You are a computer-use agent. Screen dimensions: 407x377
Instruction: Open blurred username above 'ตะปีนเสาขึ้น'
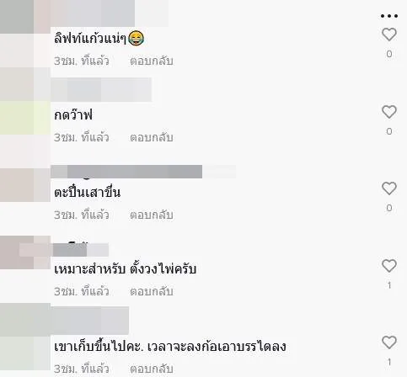click(143, 172)
